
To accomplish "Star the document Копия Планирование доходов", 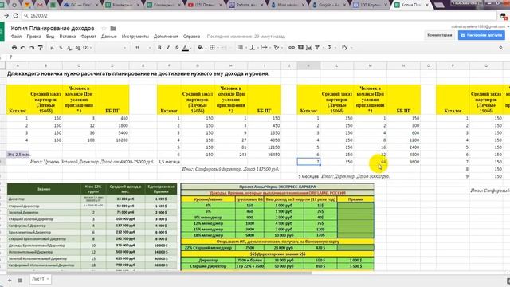I will click(x=104, y=29).
